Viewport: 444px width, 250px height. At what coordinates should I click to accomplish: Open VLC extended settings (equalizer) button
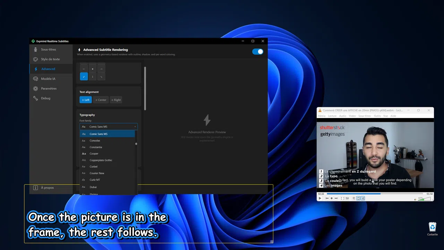tap(347, 198)
